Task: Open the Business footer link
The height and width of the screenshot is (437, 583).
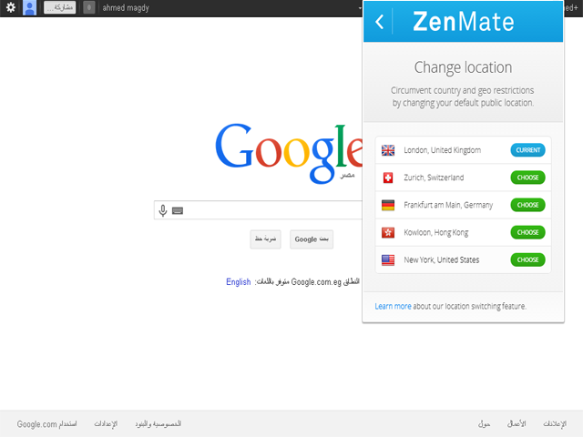Action: click(517, 424)
